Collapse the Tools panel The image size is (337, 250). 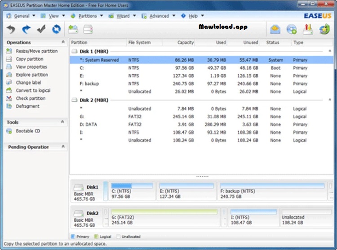[62, 122]
